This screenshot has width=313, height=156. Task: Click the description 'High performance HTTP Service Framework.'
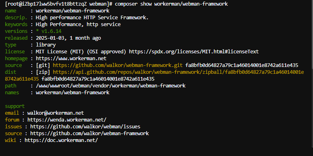pyautogui.click(x=92, y=18)
